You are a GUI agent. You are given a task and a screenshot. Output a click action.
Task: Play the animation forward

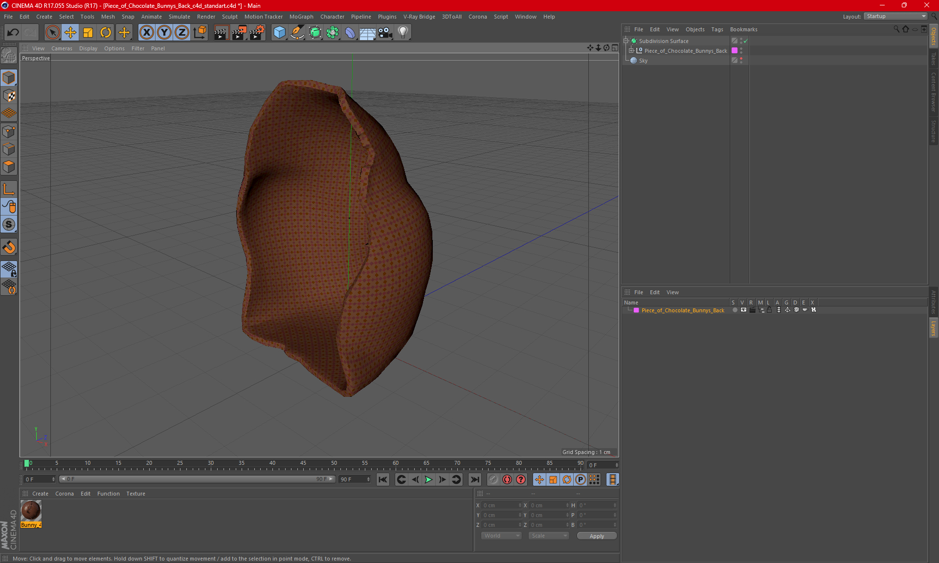click(x=428, y=479)
